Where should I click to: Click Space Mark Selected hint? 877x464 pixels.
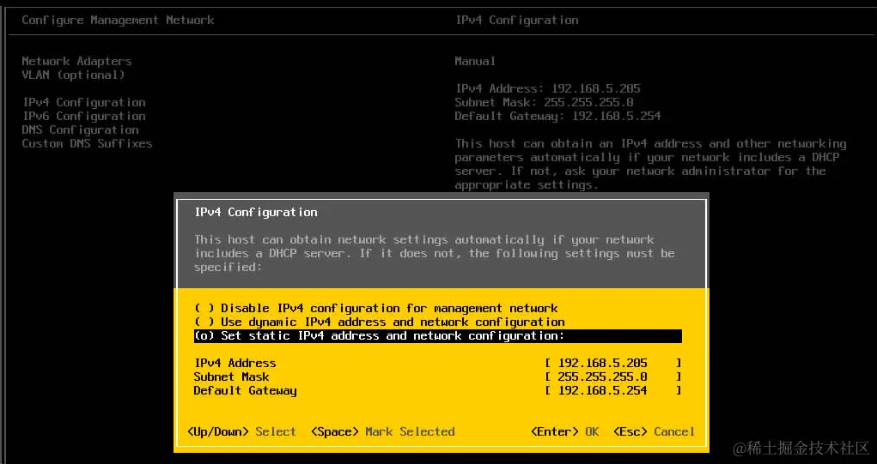pyautogui.click(x=382, y=431)
